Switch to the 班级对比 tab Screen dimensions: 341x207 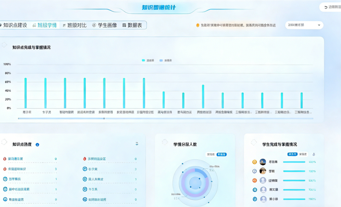tap(75, 25)
